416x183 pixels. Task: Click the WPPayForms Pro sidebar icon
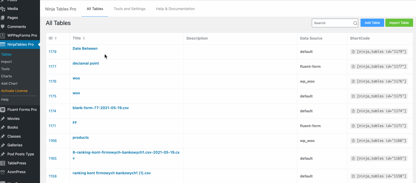[x=3, y=35]
